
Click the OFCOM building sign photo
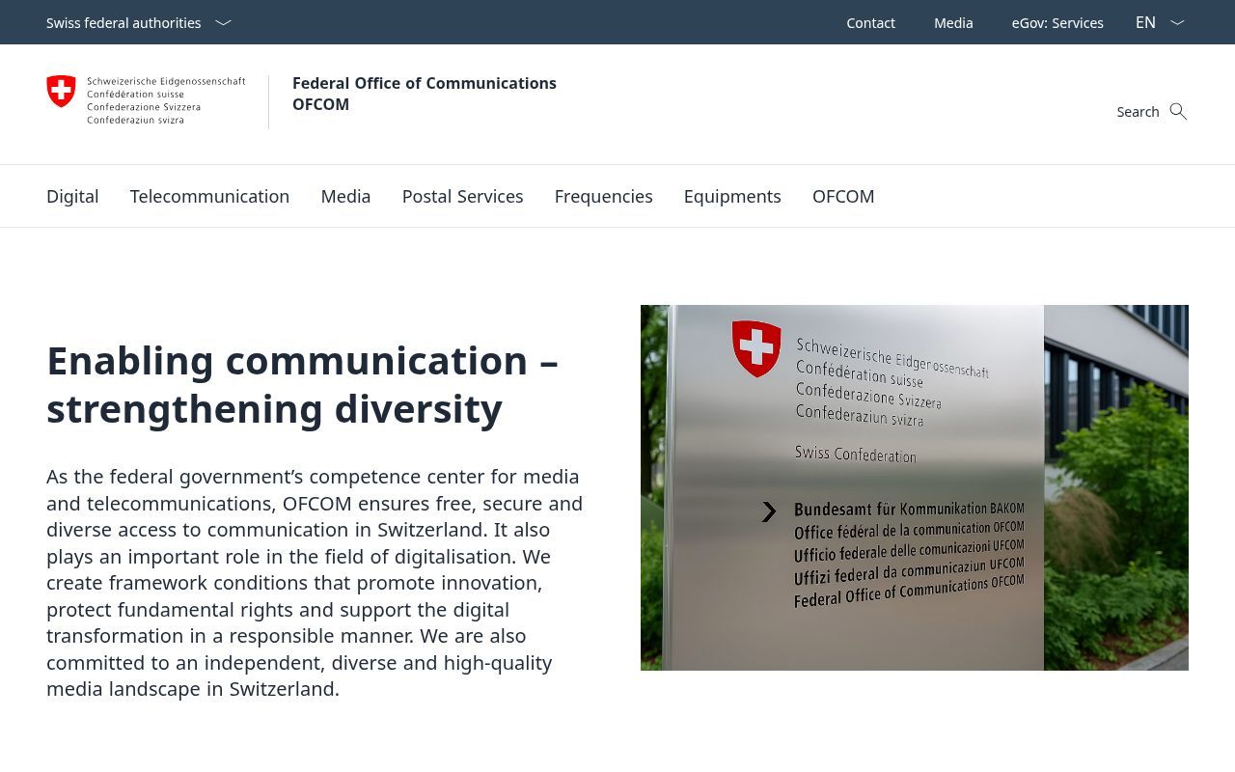point(915,487)
